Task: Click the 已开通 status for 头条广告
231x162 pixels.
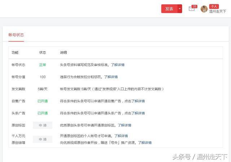Action: click(43, 113)
